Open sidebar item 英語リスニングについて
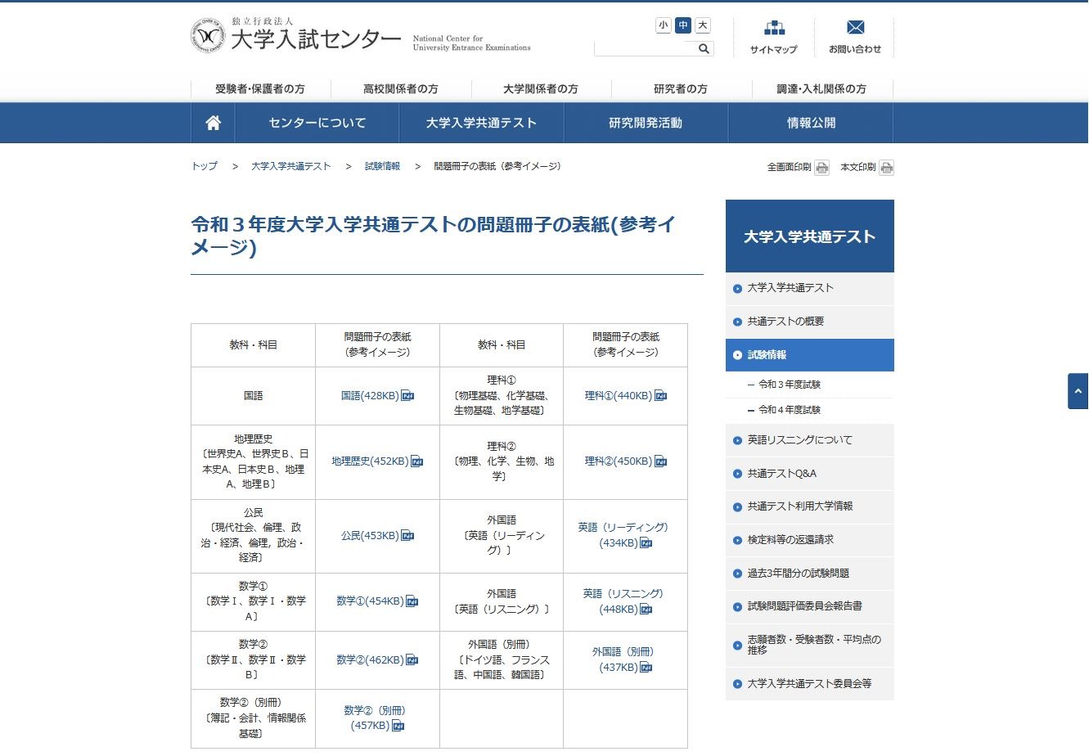This screenshot has height=756, width=1089. pos(810,440)
